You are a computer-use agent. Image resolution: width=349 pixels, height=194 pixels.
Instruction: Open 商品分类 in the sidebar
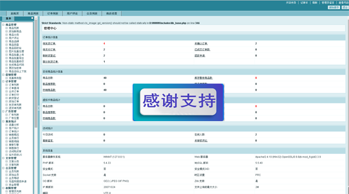(14, 35)
